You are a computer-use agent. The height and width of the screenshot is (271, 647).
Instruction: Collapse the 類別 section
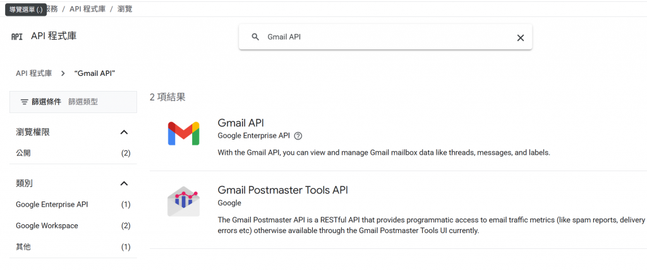(x=124, y=183)
